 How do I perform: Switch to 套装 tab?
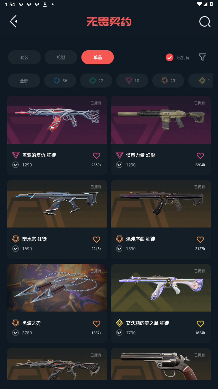pos(24,57)
